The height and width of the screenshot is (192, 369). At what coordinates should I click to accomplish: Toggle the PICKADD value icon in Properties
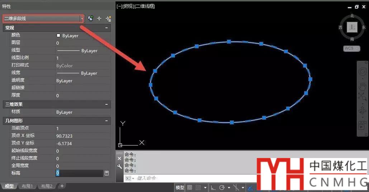[90, 18]
